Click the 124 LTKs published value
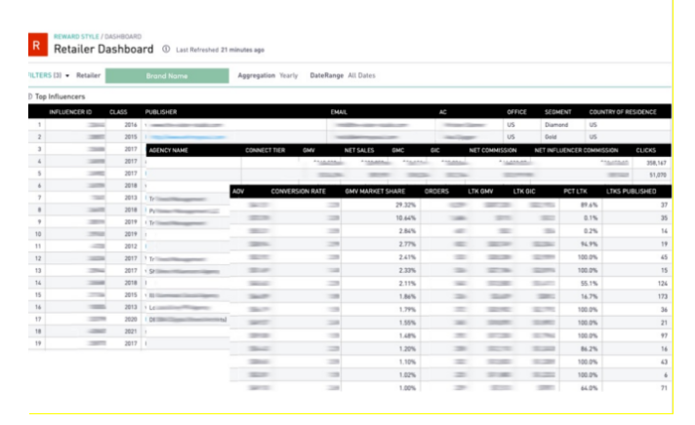The width and height of the screenshot is (695, 425). click(x=663, y=284)
